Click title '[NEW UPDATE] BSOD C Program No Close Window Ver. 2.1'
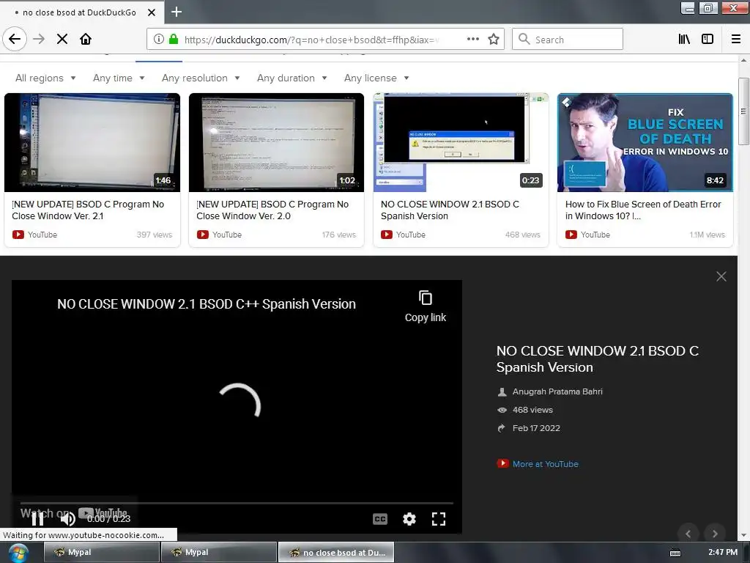The image size is (750, 563). 88,210
